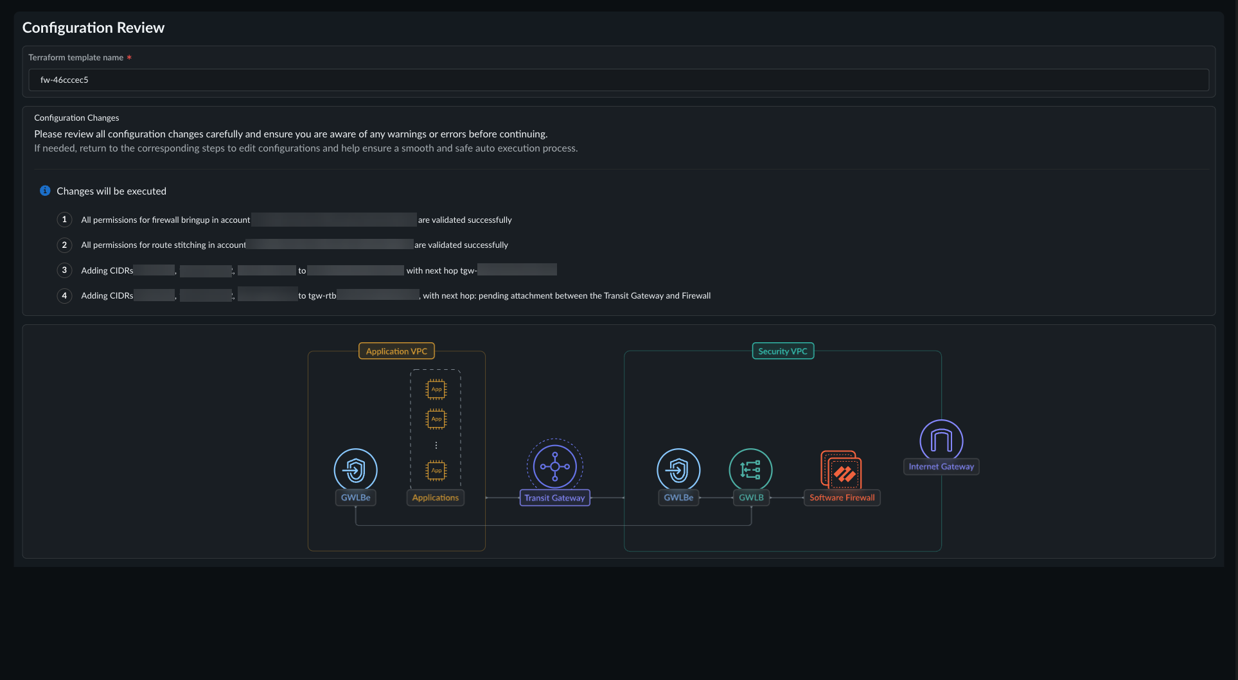1238x680 pixels.
Task: Select the Application VPC label
Action: (396, 351)
